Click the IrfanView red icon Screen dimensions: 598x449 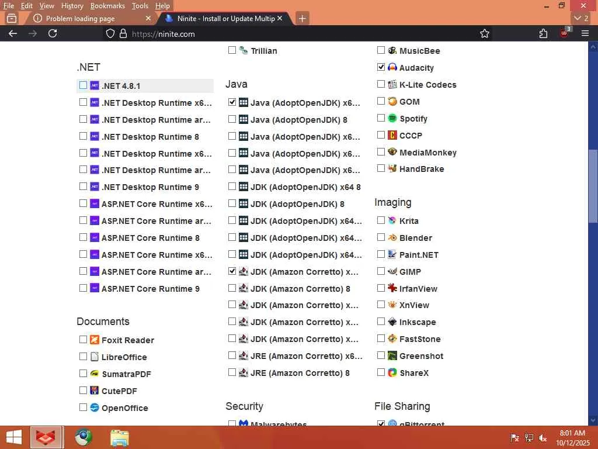[392, 288]
